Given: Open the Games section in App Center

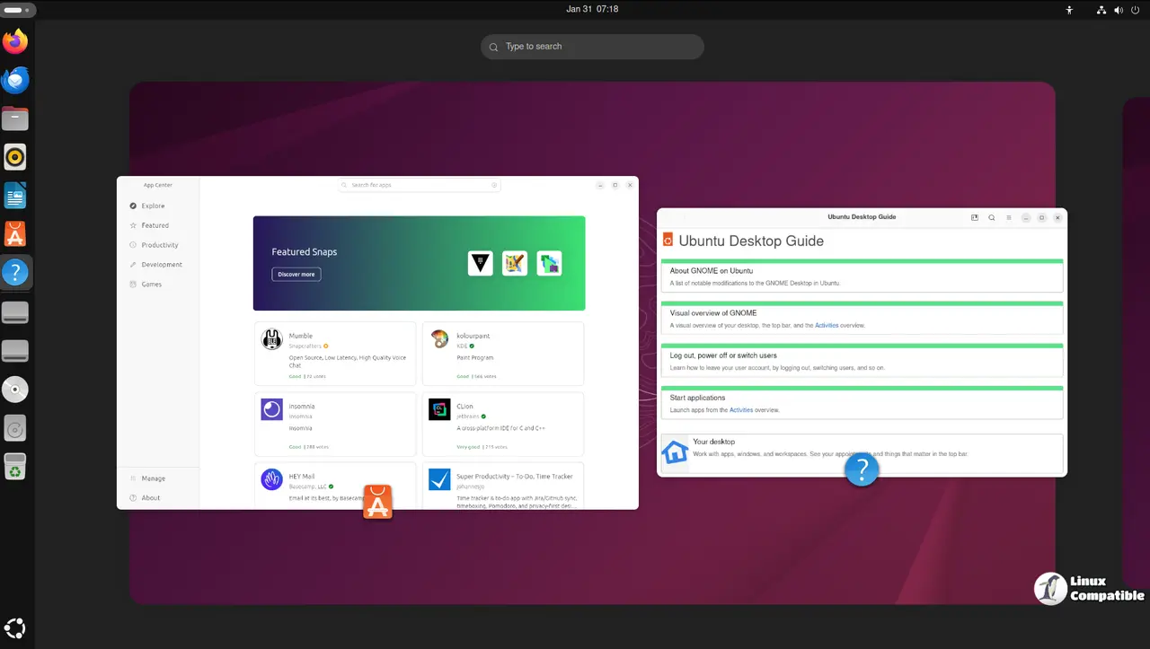Looking at the screenshot, I should point(151,285).
